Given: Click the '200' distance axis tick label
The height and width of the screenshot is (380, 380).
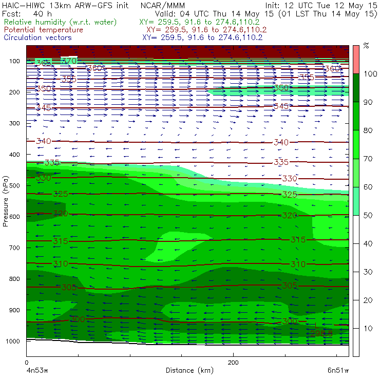Looking at the screenshot, I should (233, 363).
